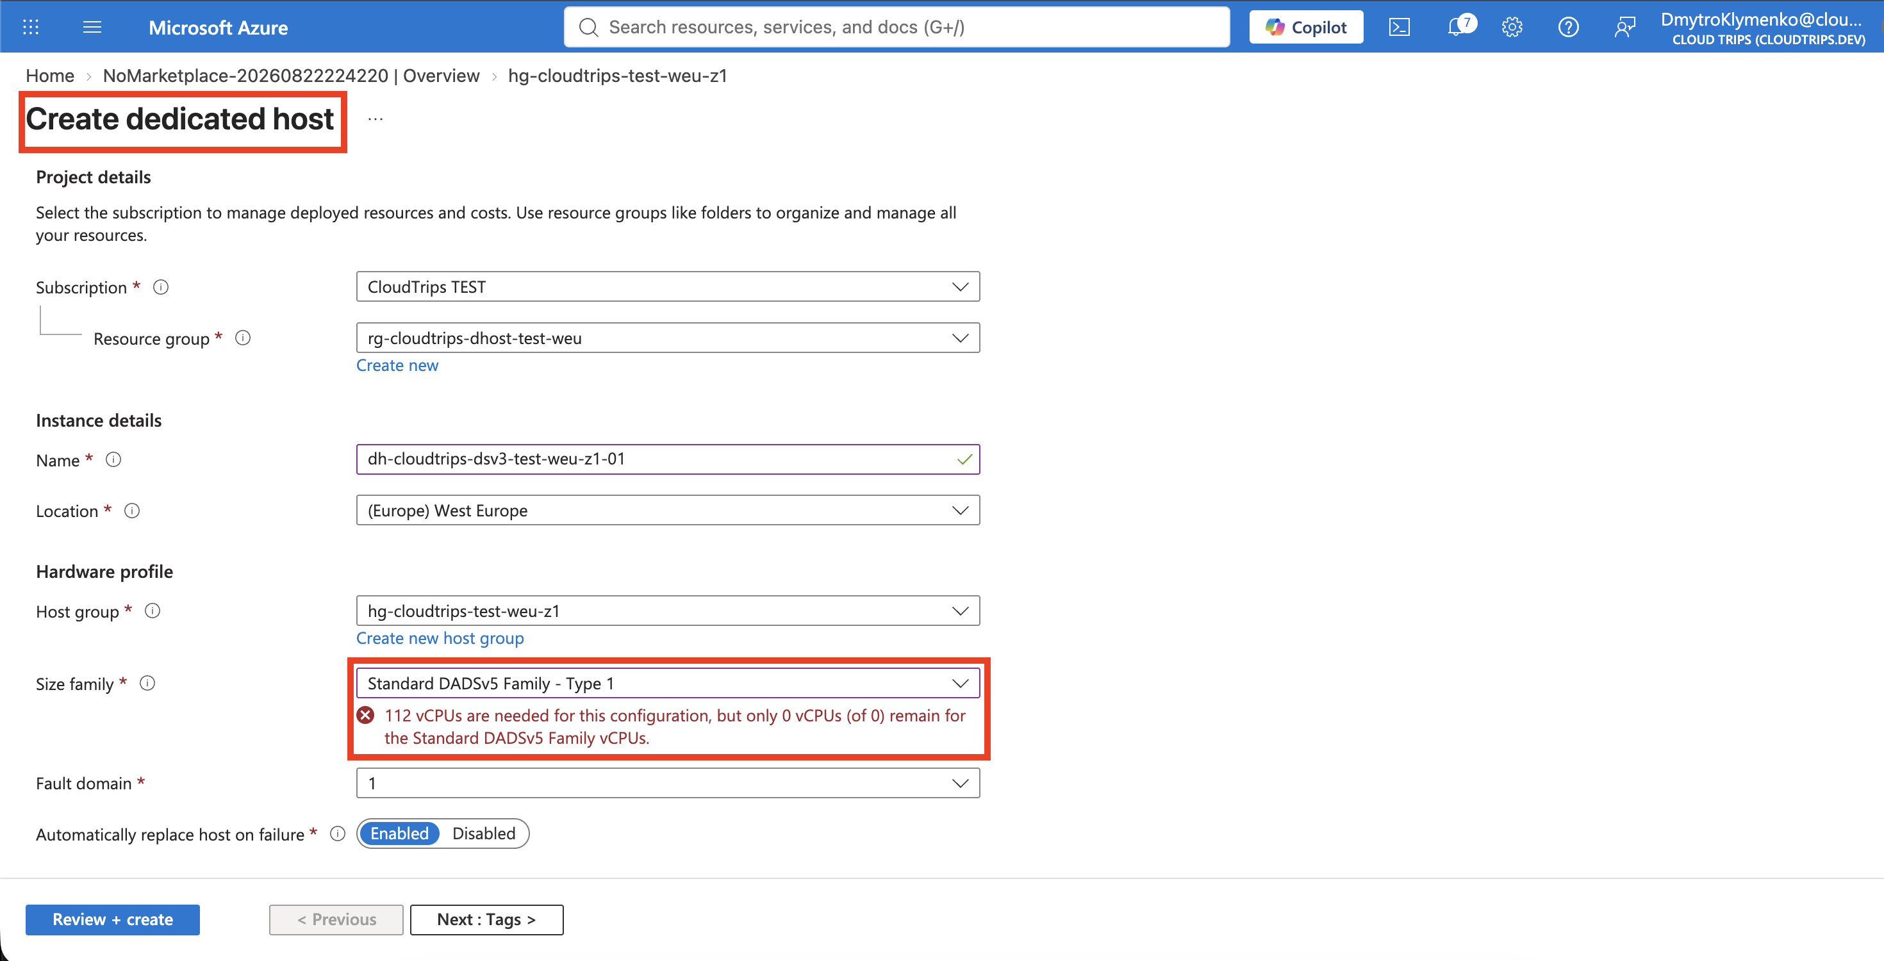
Task: Open the Azure apps grid launcher
Action: click(x=31, y=27)
